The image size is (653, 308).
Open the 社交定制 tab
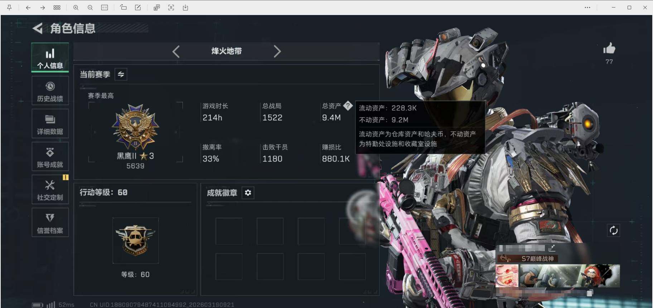(x=50, y=190)
